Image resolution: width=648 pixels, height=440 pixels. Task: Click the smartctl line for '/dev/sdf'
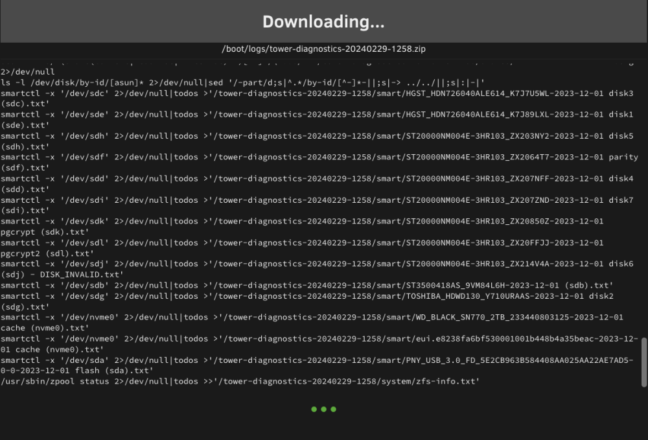click(x=319, y=157)
